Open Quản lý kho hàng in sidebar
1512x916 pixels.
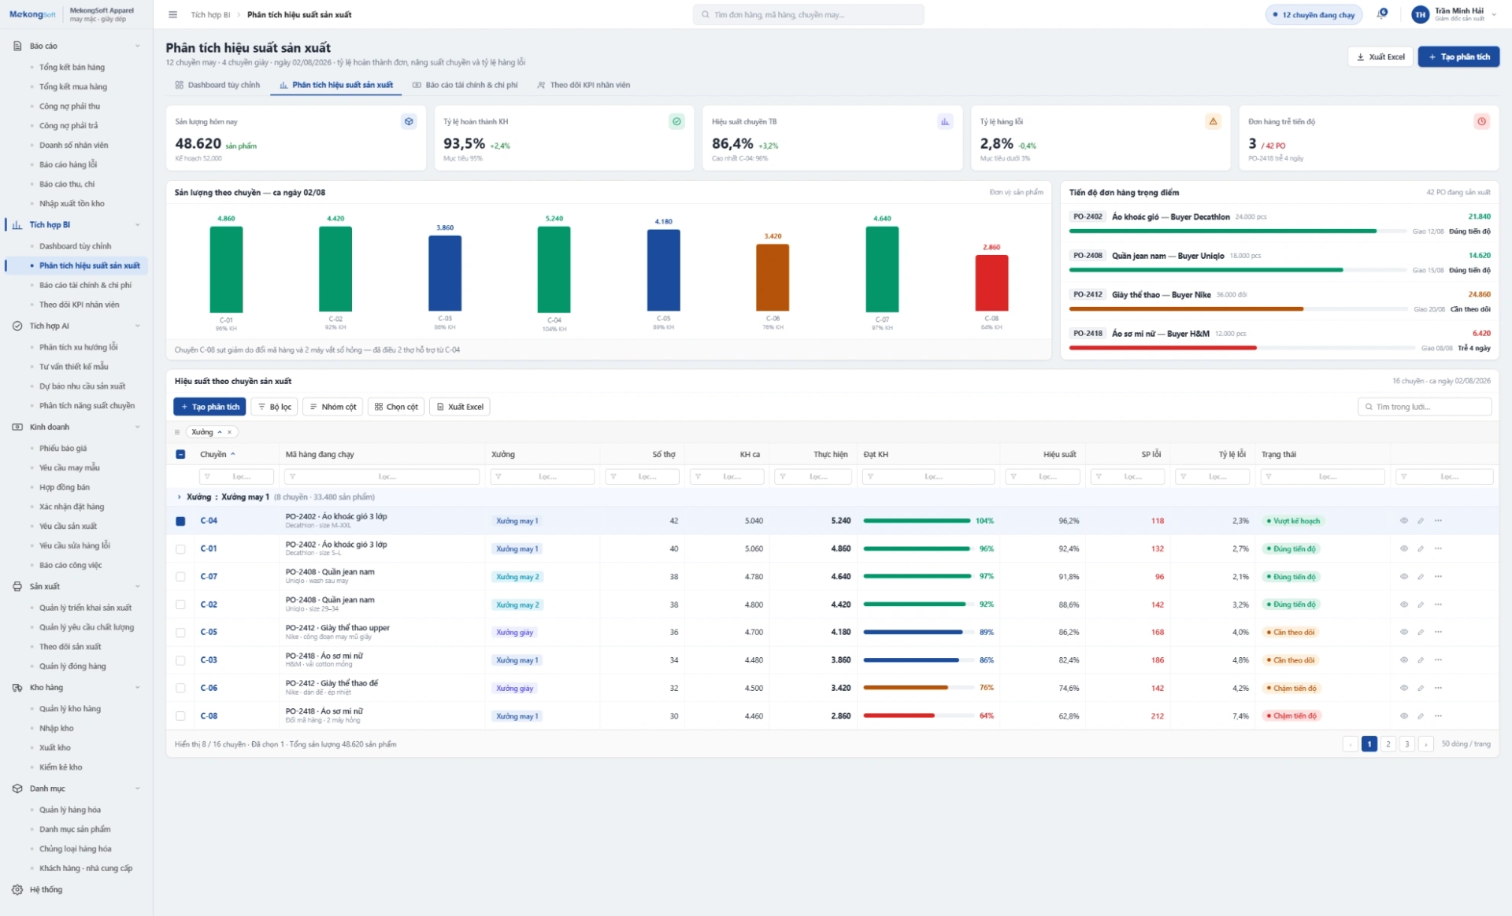[70, 709]
